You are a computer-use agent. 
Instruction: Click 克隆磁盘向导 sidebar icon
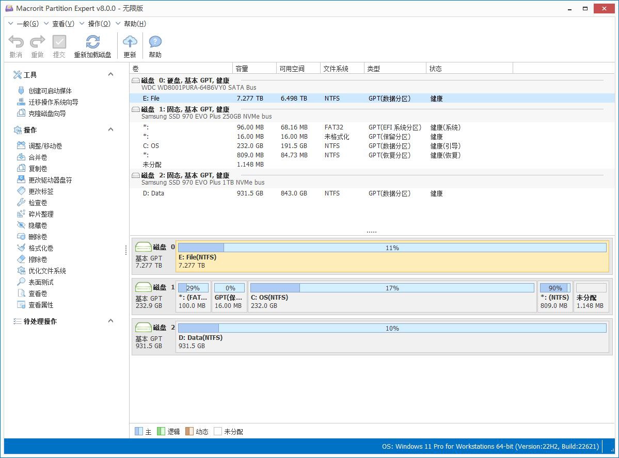21,113
